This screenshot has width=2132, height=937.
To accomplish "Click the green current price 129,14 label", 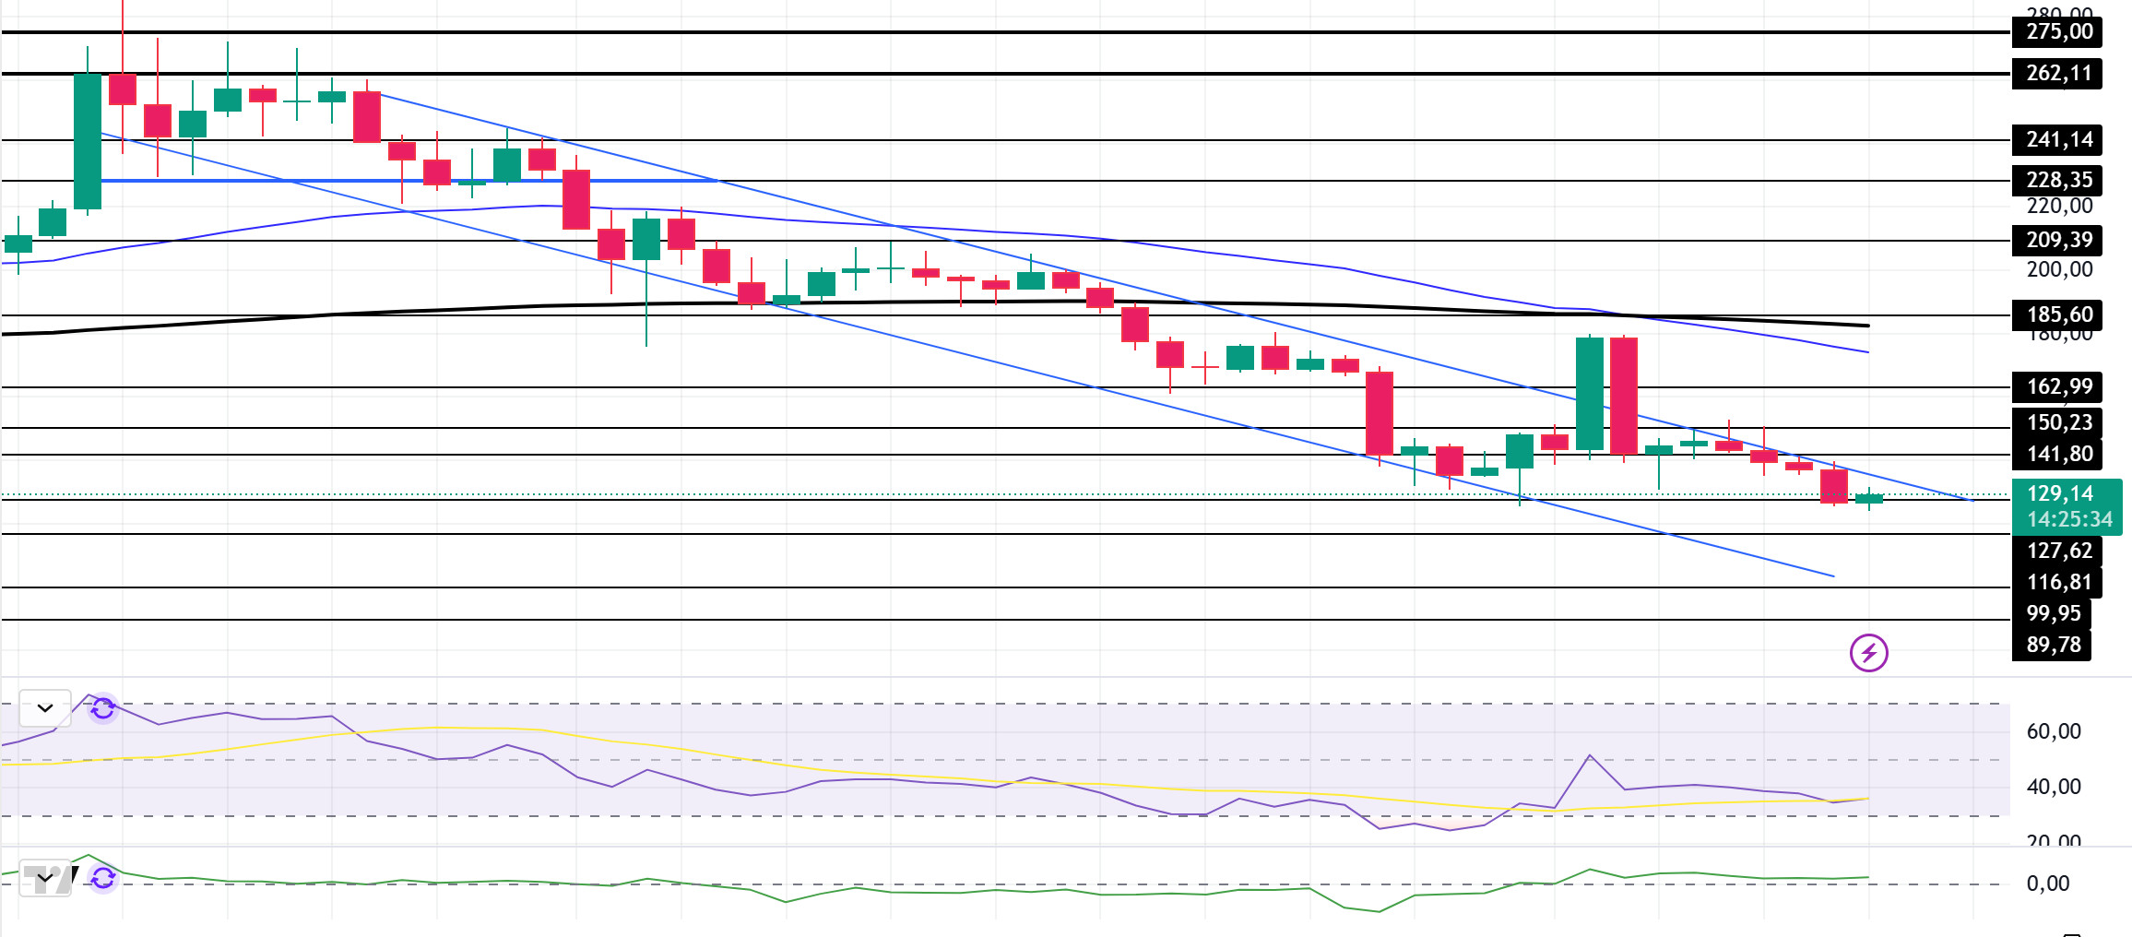I will [x=2060, y=493].
